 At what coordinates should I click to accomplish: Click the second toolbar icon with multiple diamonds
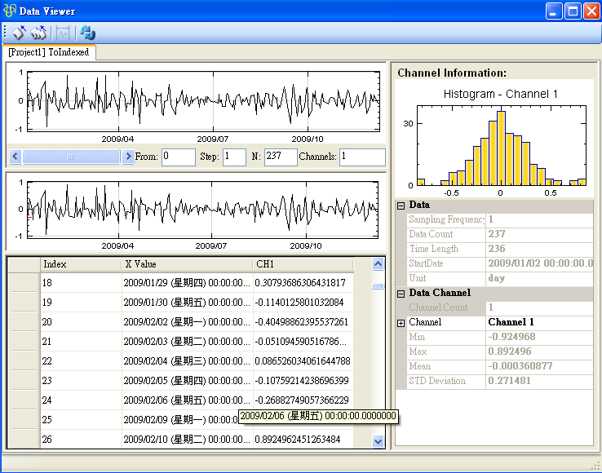tap(38, 33)
